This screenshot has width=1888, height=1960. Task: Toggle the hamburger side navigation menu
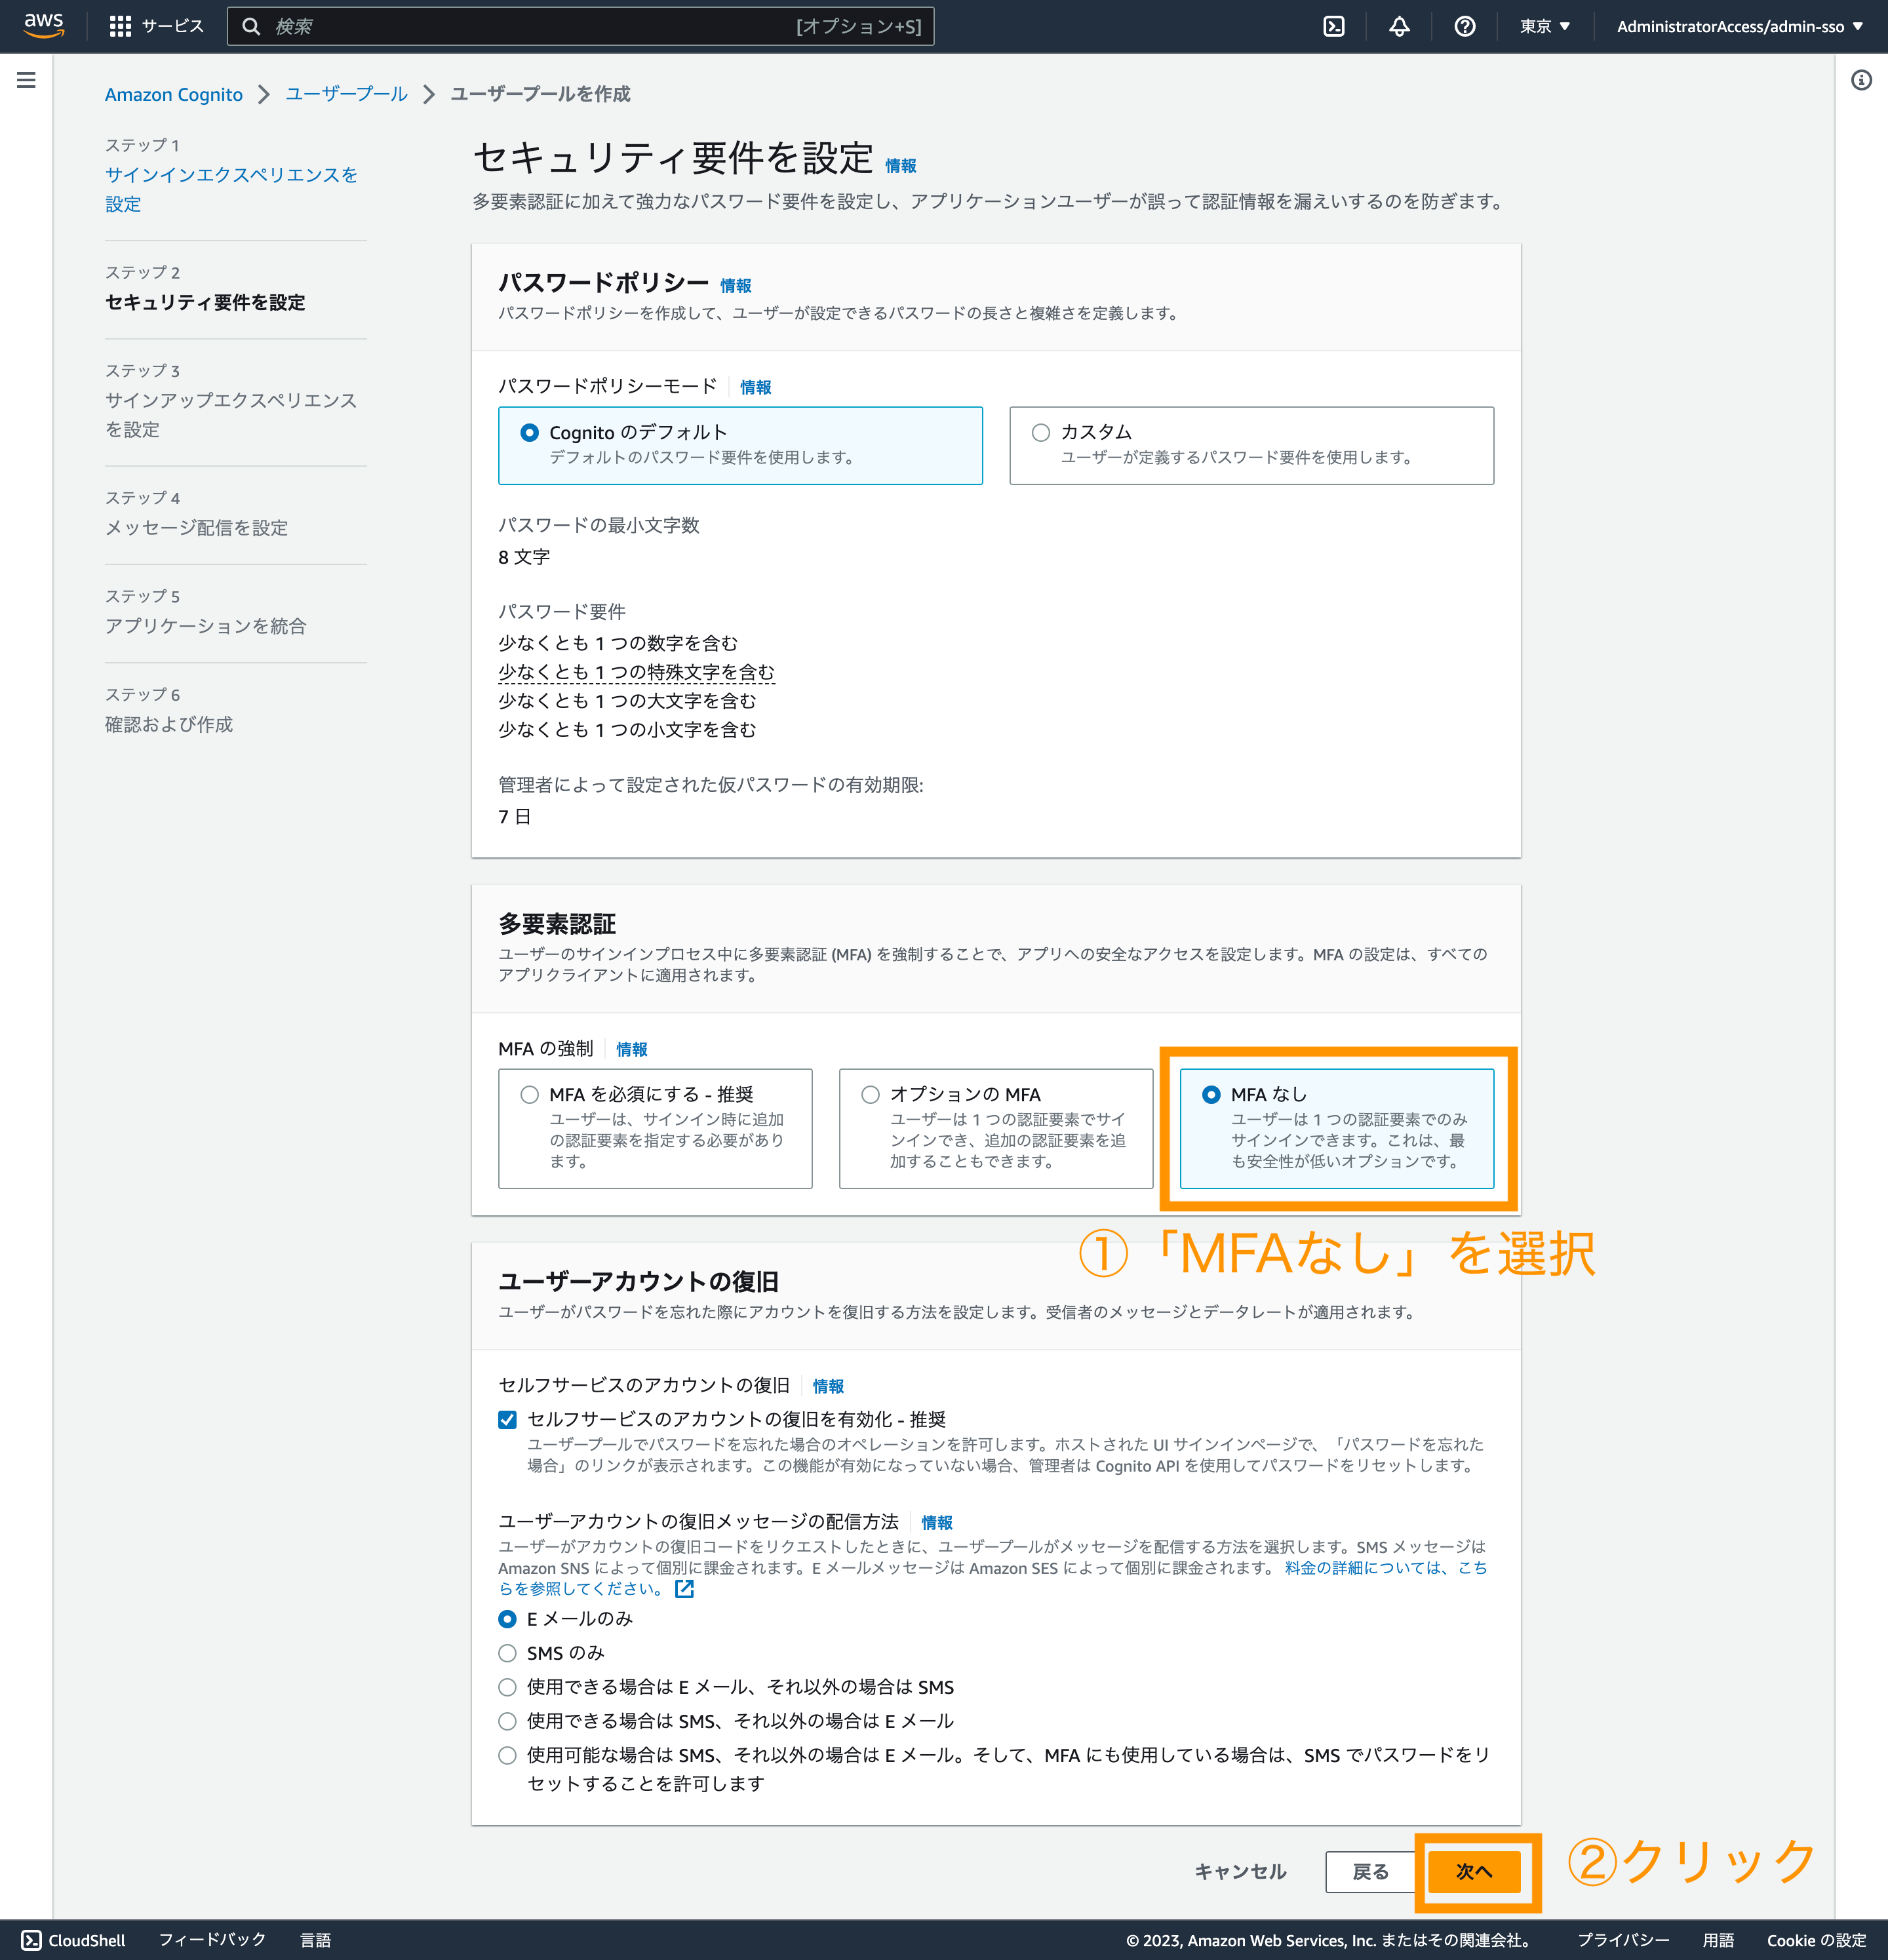click(x=27, y=80)
